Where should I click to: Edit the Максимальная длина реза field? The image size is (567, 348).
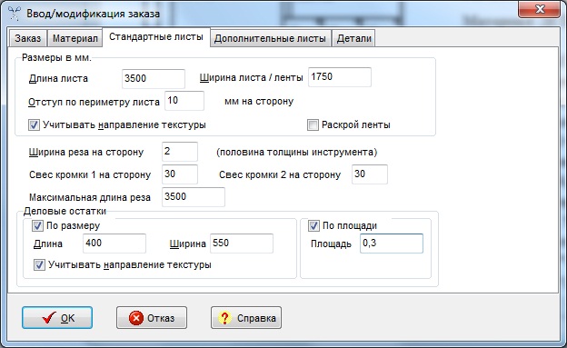[194, 197]
